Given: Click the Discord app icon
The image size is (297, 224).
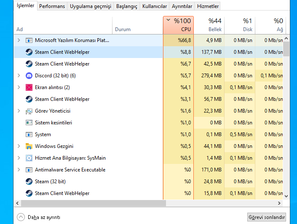Looking at the screenshot, I should point(29,76).
